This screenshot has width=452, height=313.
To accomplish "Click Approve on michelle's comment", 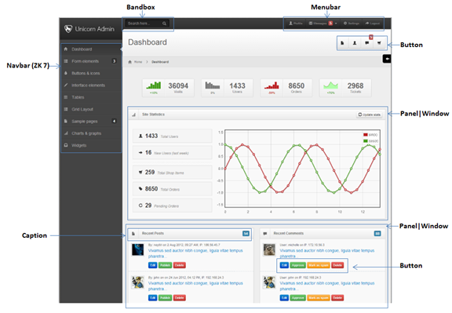I will (x=297, y=265).
